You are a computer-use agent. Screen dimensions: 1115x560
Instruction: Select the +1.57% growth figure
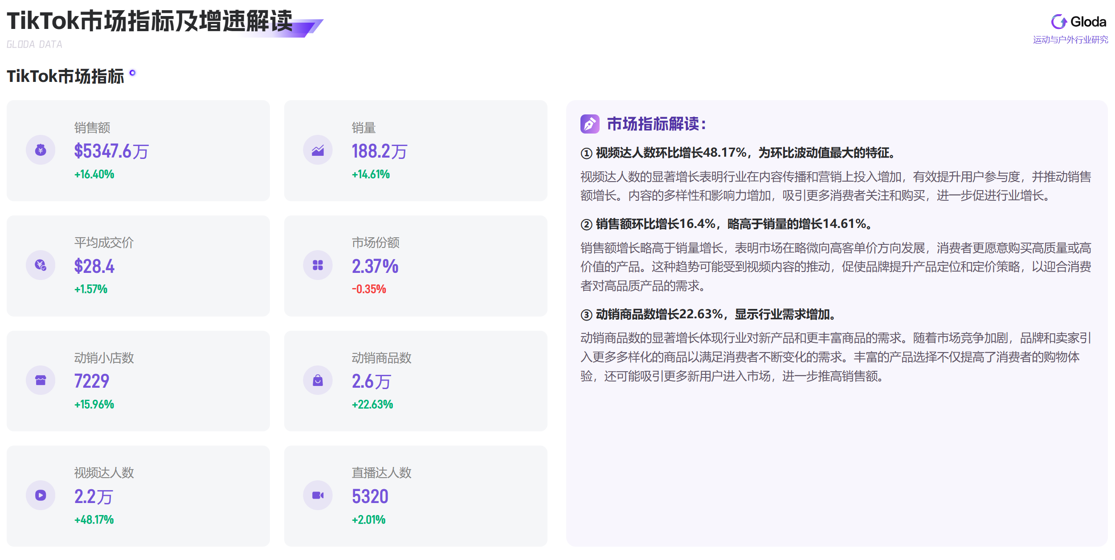pos(91,289)
